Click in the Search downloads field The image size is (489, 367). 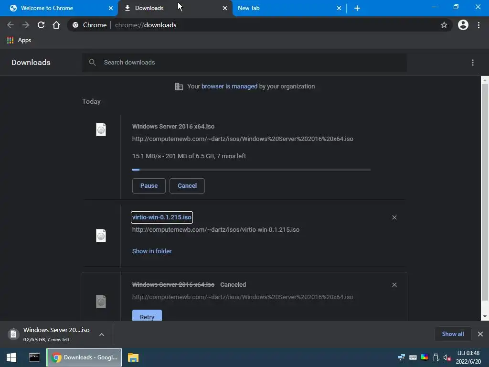point(244,63)
